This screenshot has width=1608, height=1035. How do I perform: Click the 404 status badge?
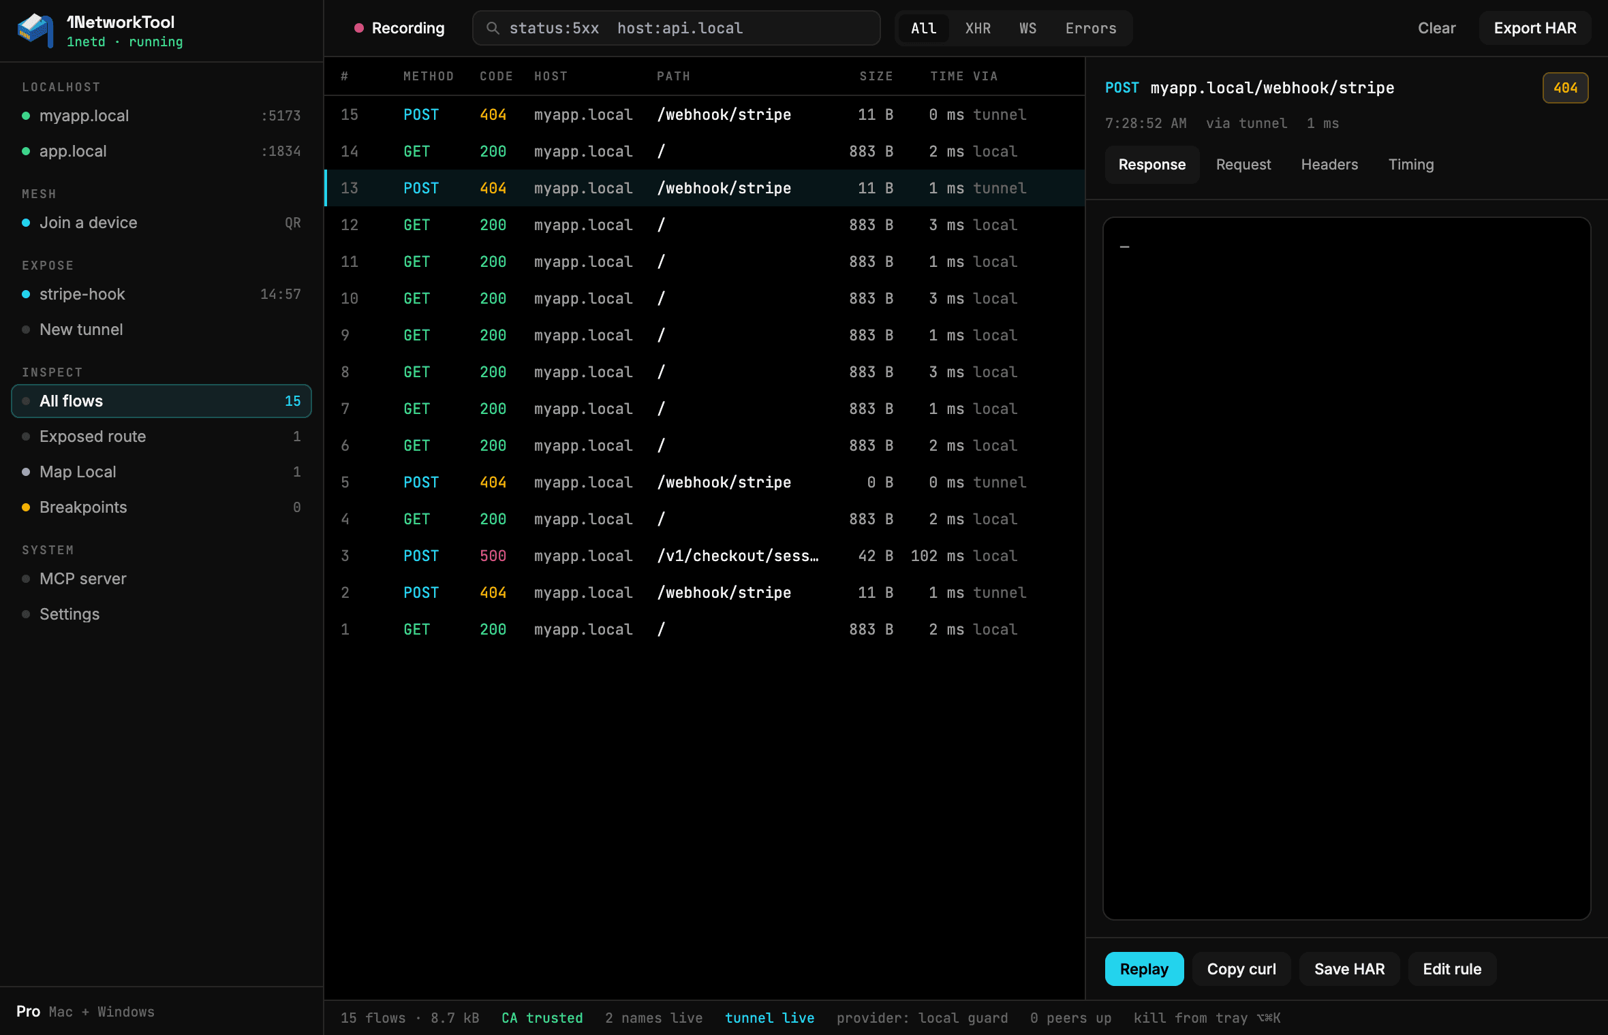1565,88
